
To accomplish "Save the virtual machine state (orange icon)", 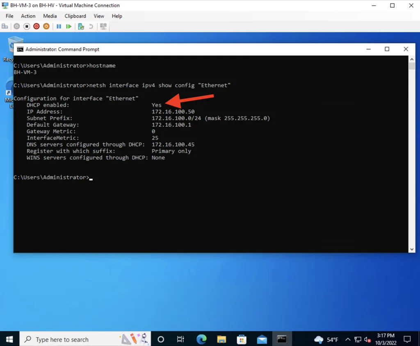I will tap(46, 26).
